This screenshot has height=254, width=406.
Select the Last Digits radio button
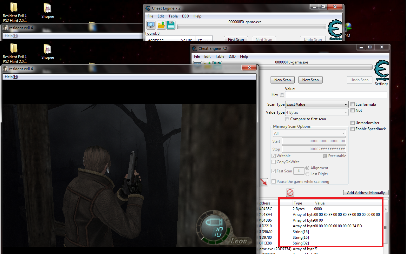pyautogui.click(x=307, y=174)
